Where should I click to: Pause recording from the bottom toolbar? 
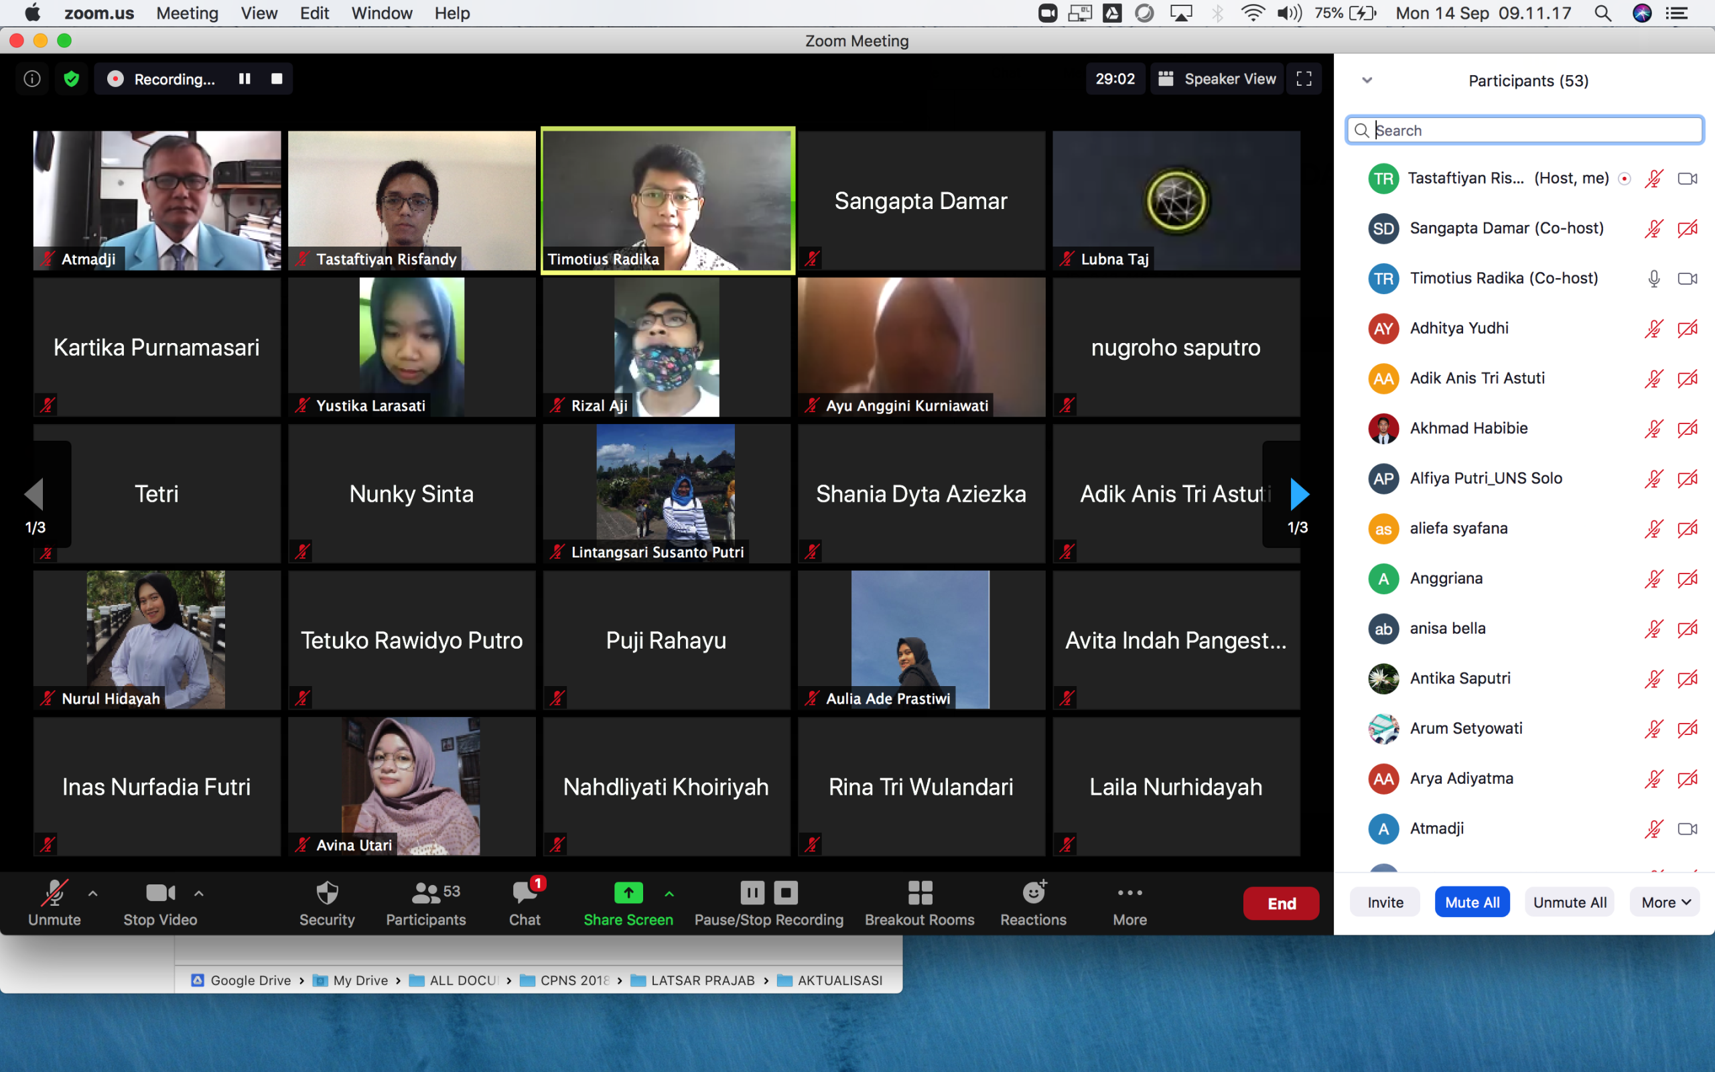click(x=752, y=892)
